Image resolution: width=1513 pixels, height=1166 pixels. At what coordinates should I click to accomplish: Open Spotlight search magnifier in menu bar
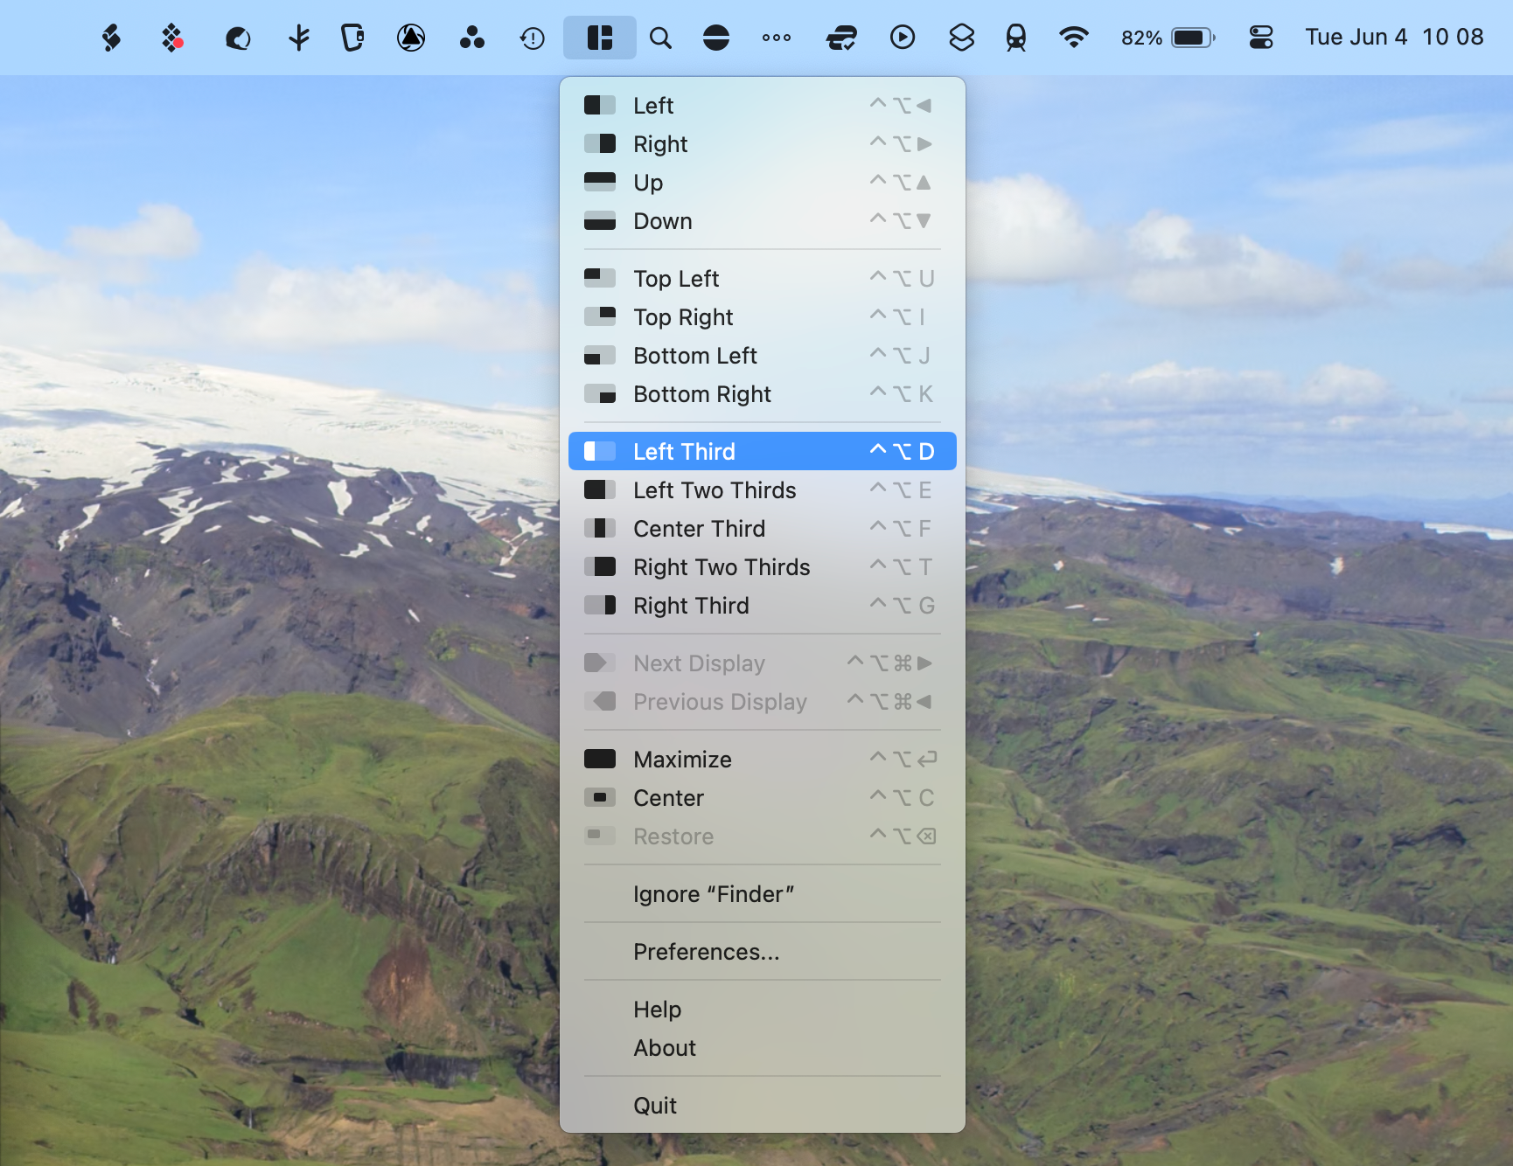pos(660,38)
